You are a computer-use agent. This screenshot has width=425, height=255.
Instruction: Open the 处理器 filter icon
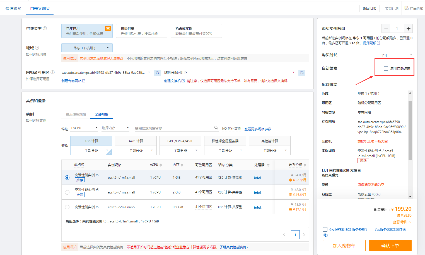[268, 165]
